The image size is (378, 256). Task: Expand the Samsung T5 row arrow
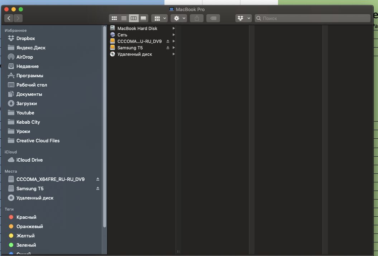click(173, 48)
